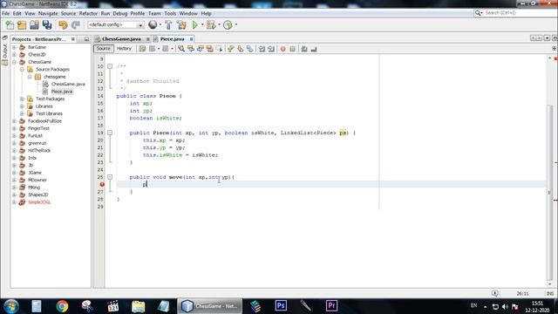558x314 pixels.
Task: Open the Run Project dropdown arrow
Action: 202,25
